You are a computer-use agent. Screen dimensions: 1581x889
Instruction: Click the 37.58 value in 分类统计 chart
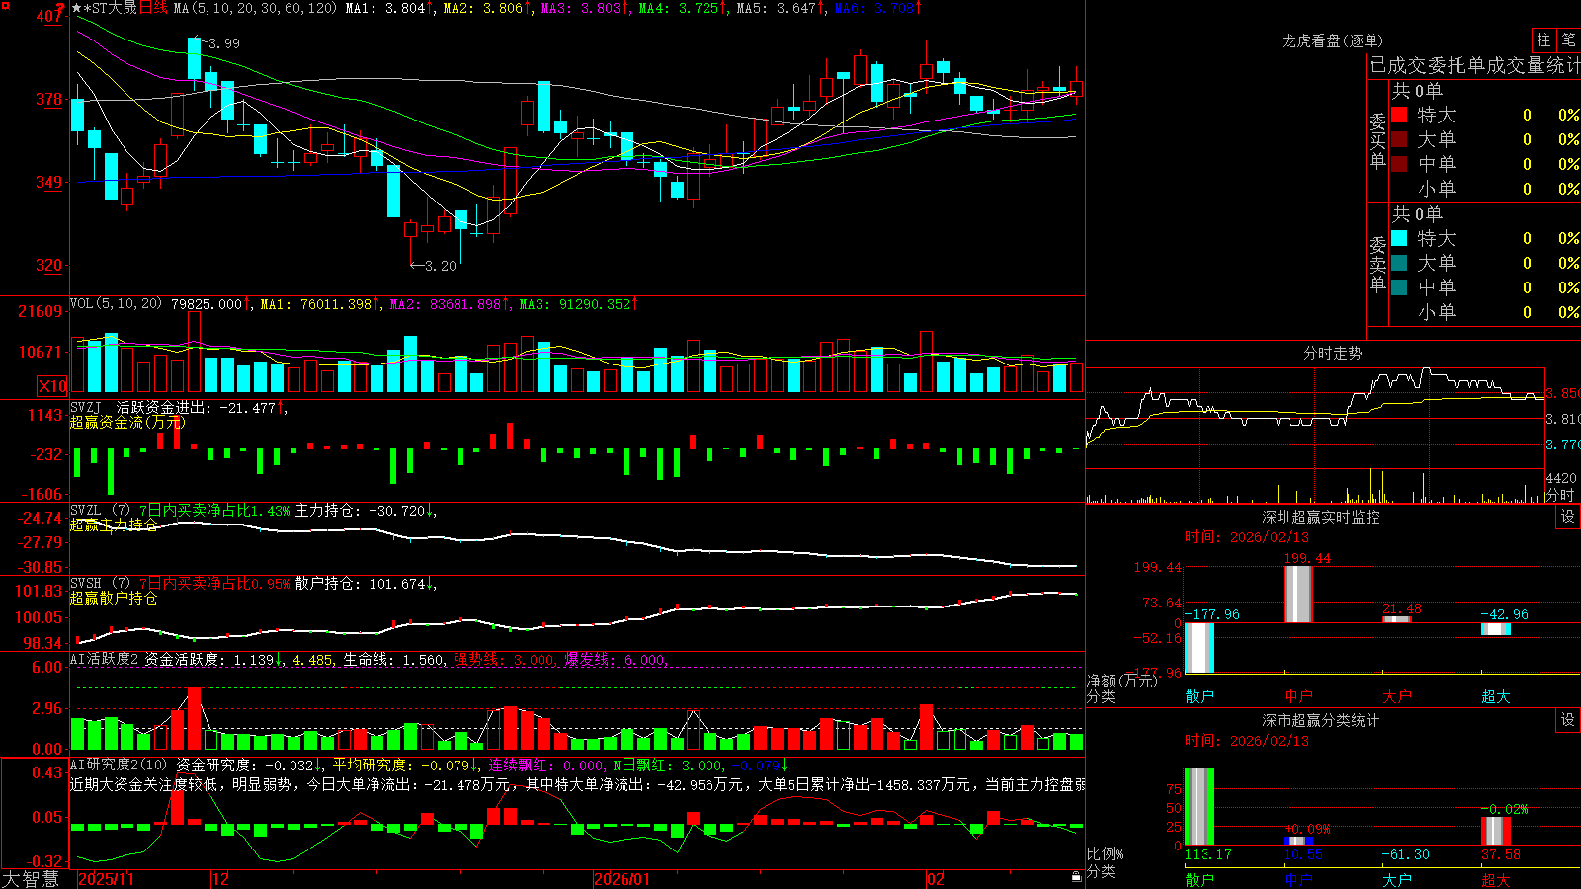coord(1501,854)
